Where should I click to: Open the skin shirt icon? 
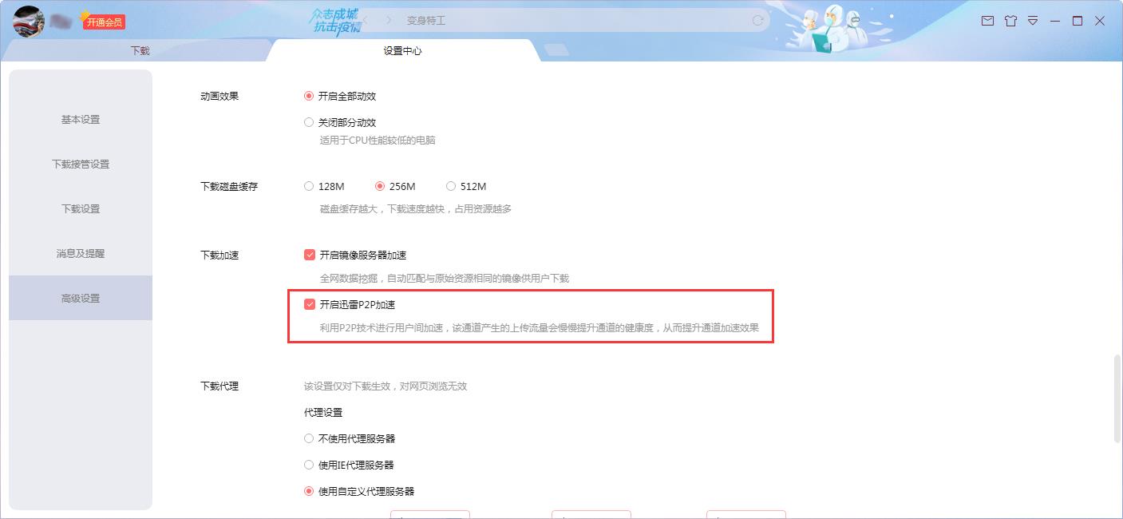click(1010, 21)
